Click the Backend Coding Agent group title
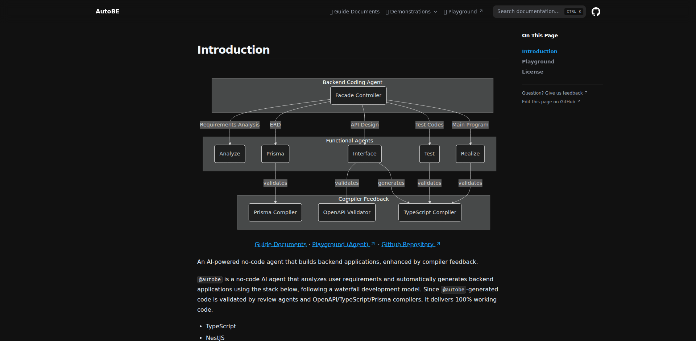696x341 pixels. [352, 82]
